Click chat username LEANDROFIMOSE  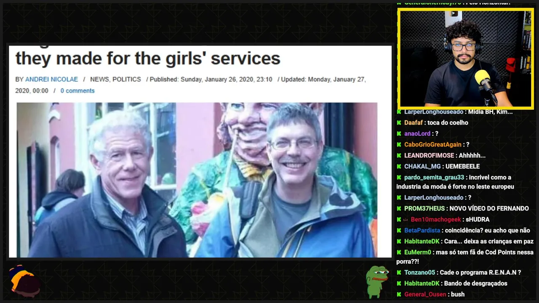coord(429,156)
